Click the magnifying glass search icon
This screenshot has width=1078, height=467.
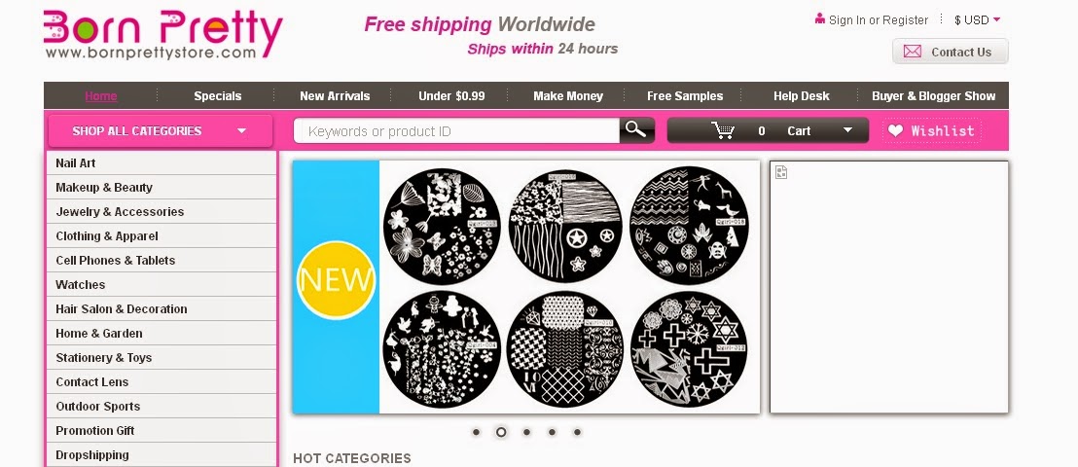(x=636, y=130)
